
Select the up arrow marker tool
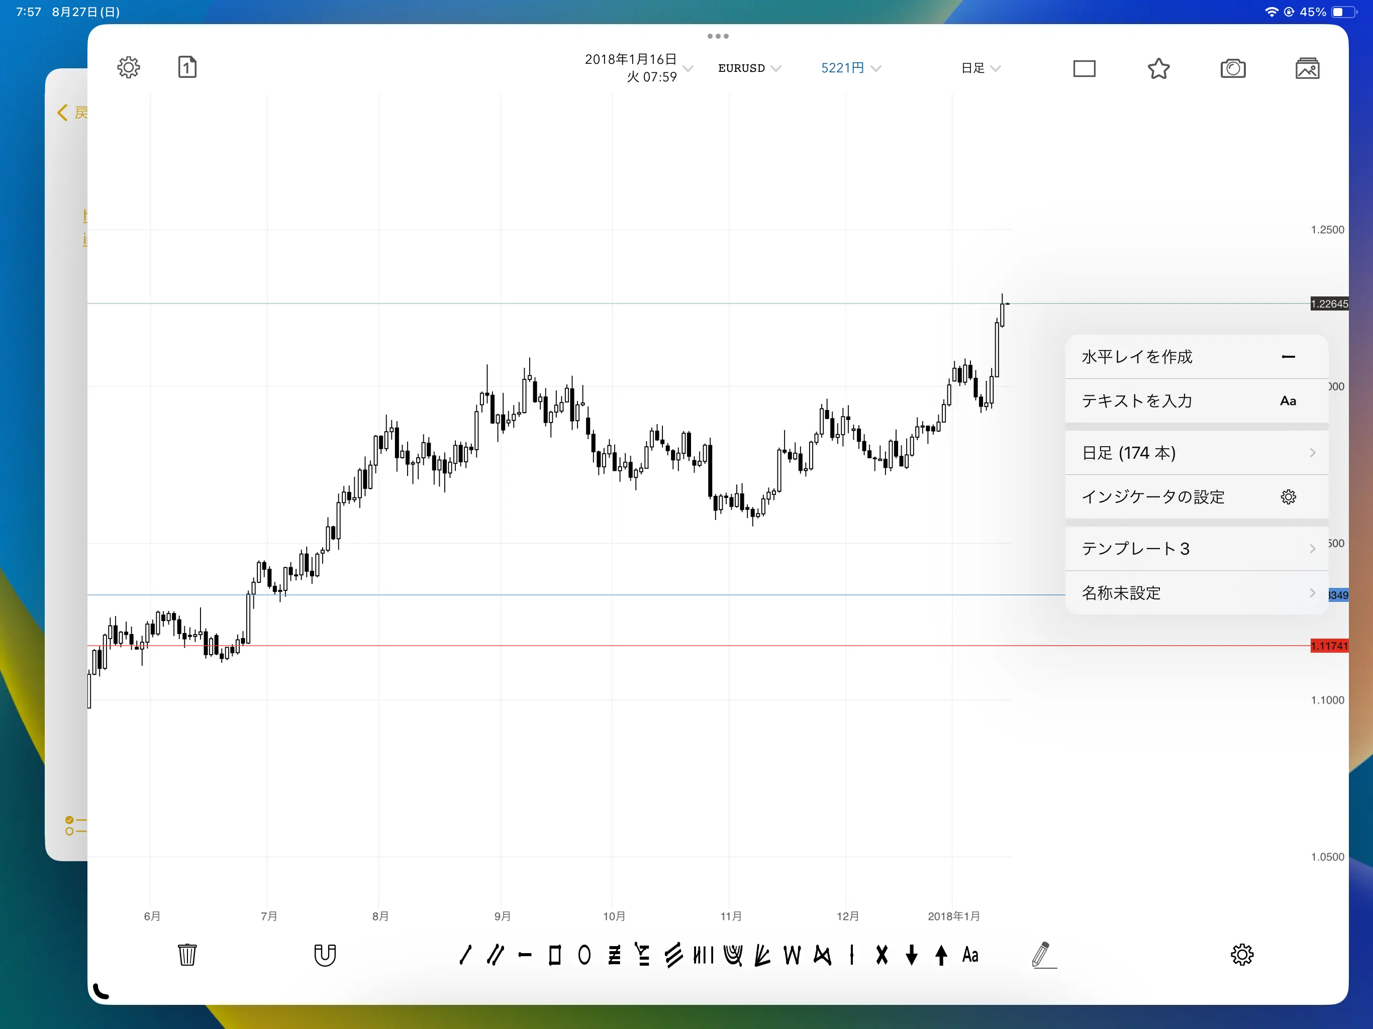pyautogui.click(x=941, y=955)
